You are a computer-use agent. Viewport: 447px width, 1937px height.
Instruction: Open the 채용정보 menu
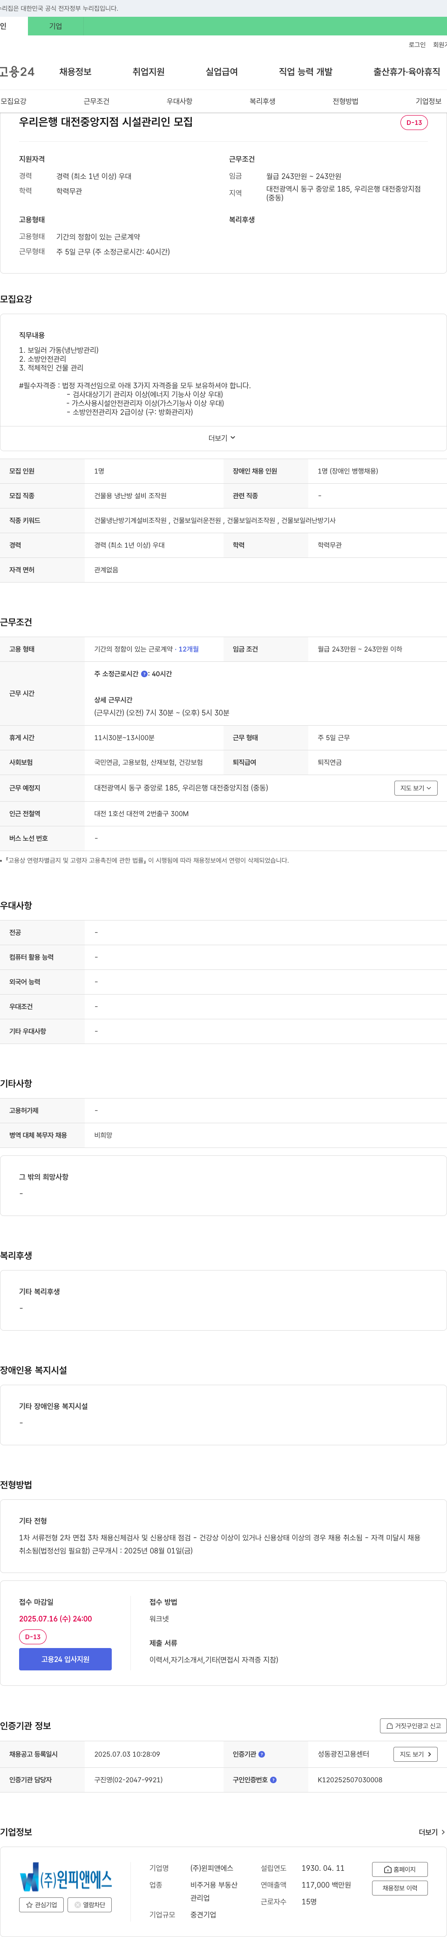(75, 72)
